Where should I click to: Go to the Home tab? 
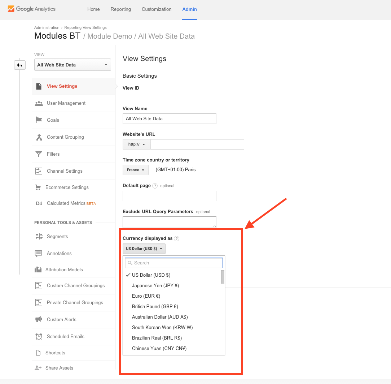[93, 9]
